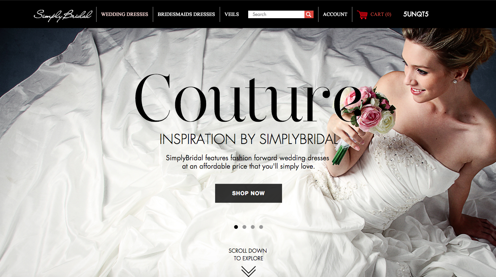This screenshot has height=277, width=496.
Task: Click the red search magnifier icon
Action: 309,14
